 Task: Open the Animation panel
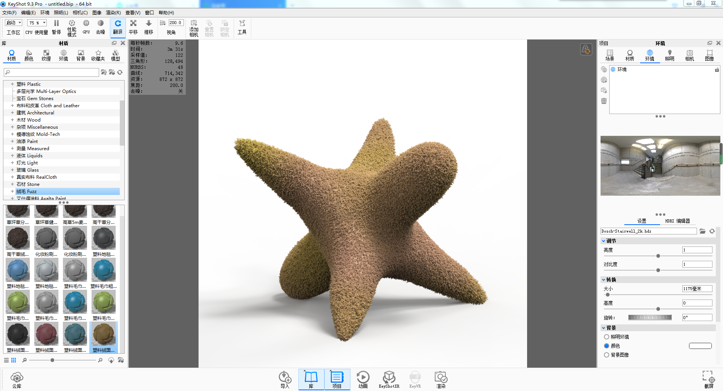tap(363, 380)
